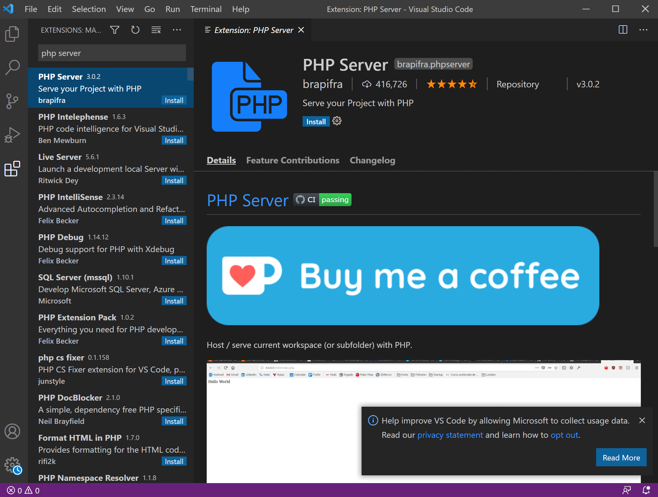Refresh the extensions list

[135, 30]
